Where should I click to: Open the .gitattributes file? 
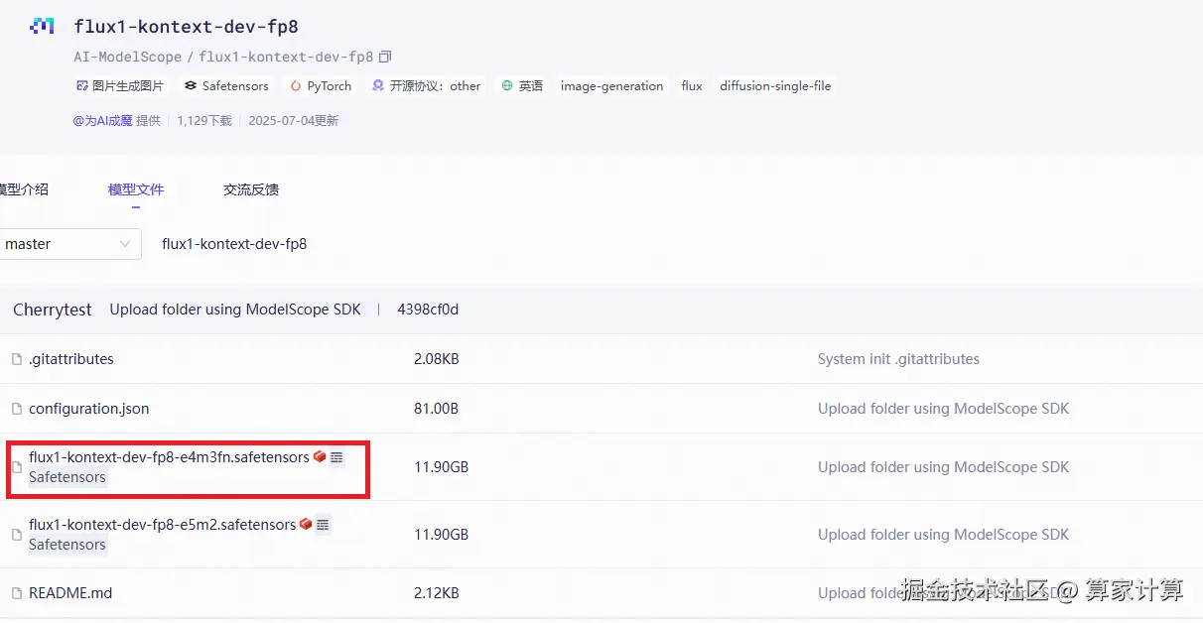(71, 359)
